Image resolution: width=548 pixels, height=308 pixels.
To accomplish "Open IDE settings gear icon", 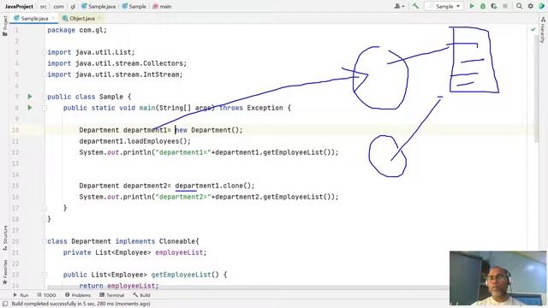I will click(x=531, y=6).
